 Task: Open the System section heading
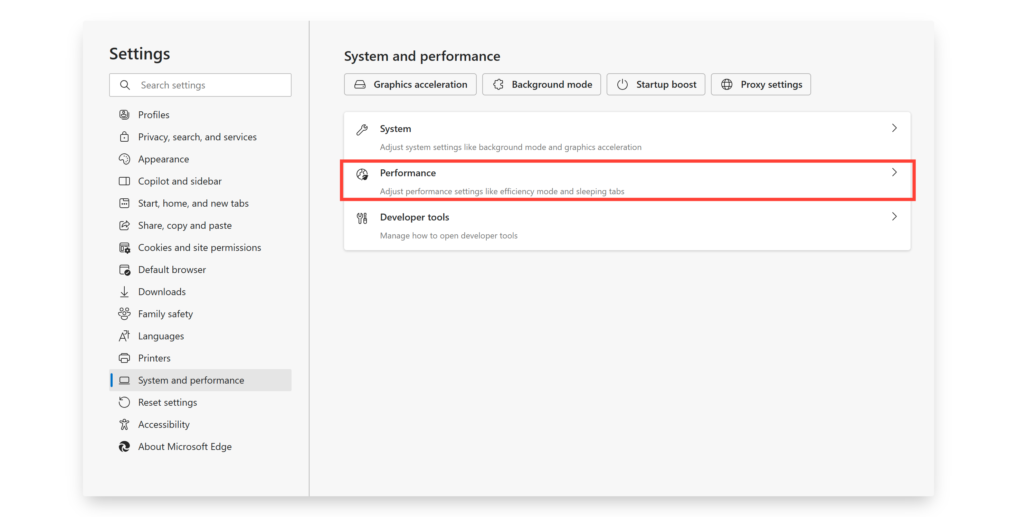[x=396, y=129]
